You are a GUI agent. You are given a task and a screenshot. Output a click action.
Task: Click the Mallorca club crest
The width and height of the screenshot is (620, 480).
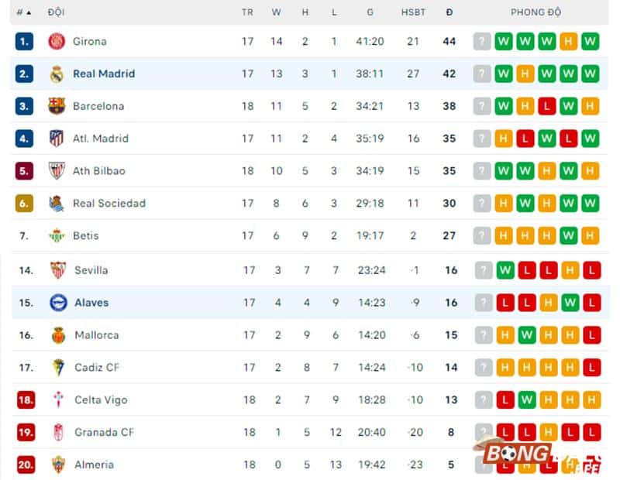pos(57,335)
